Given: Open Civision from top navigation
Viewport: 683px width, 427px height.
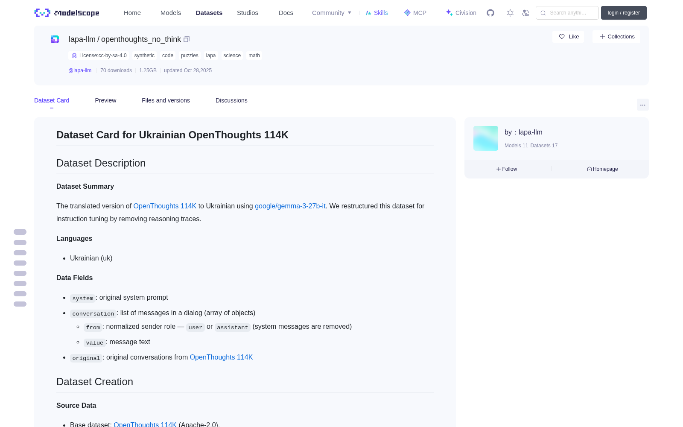Looking at the screenshot, I should tap(461, 13).
